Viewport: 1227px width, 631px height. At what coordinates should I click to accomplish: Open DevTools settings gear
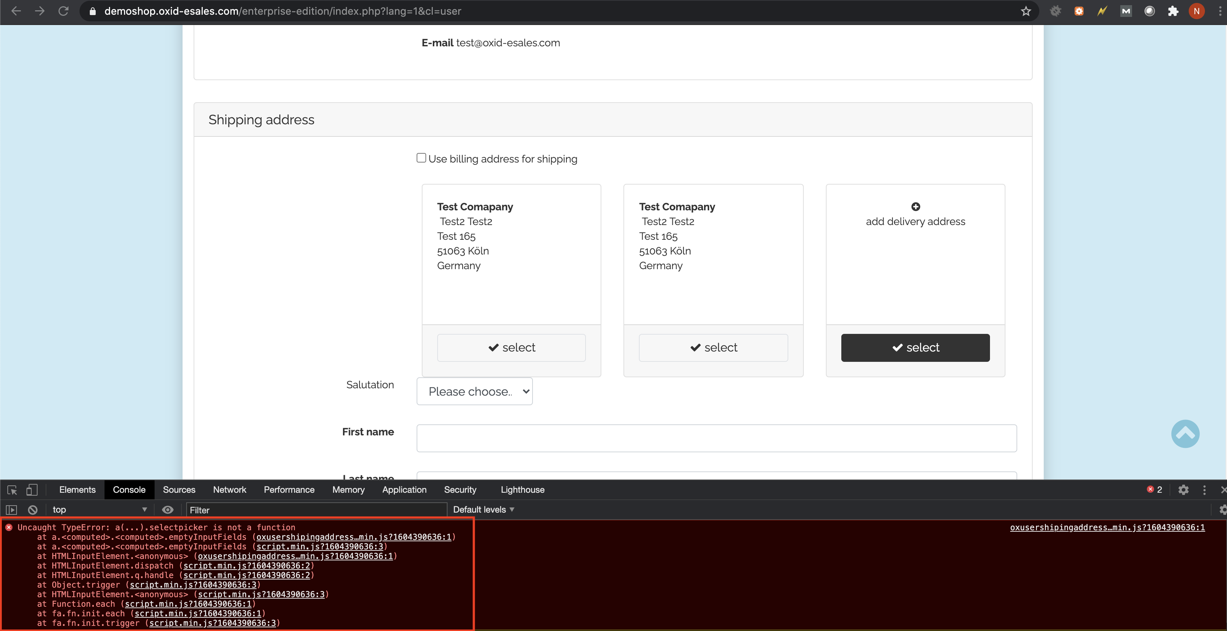(x=1183, y=490)
